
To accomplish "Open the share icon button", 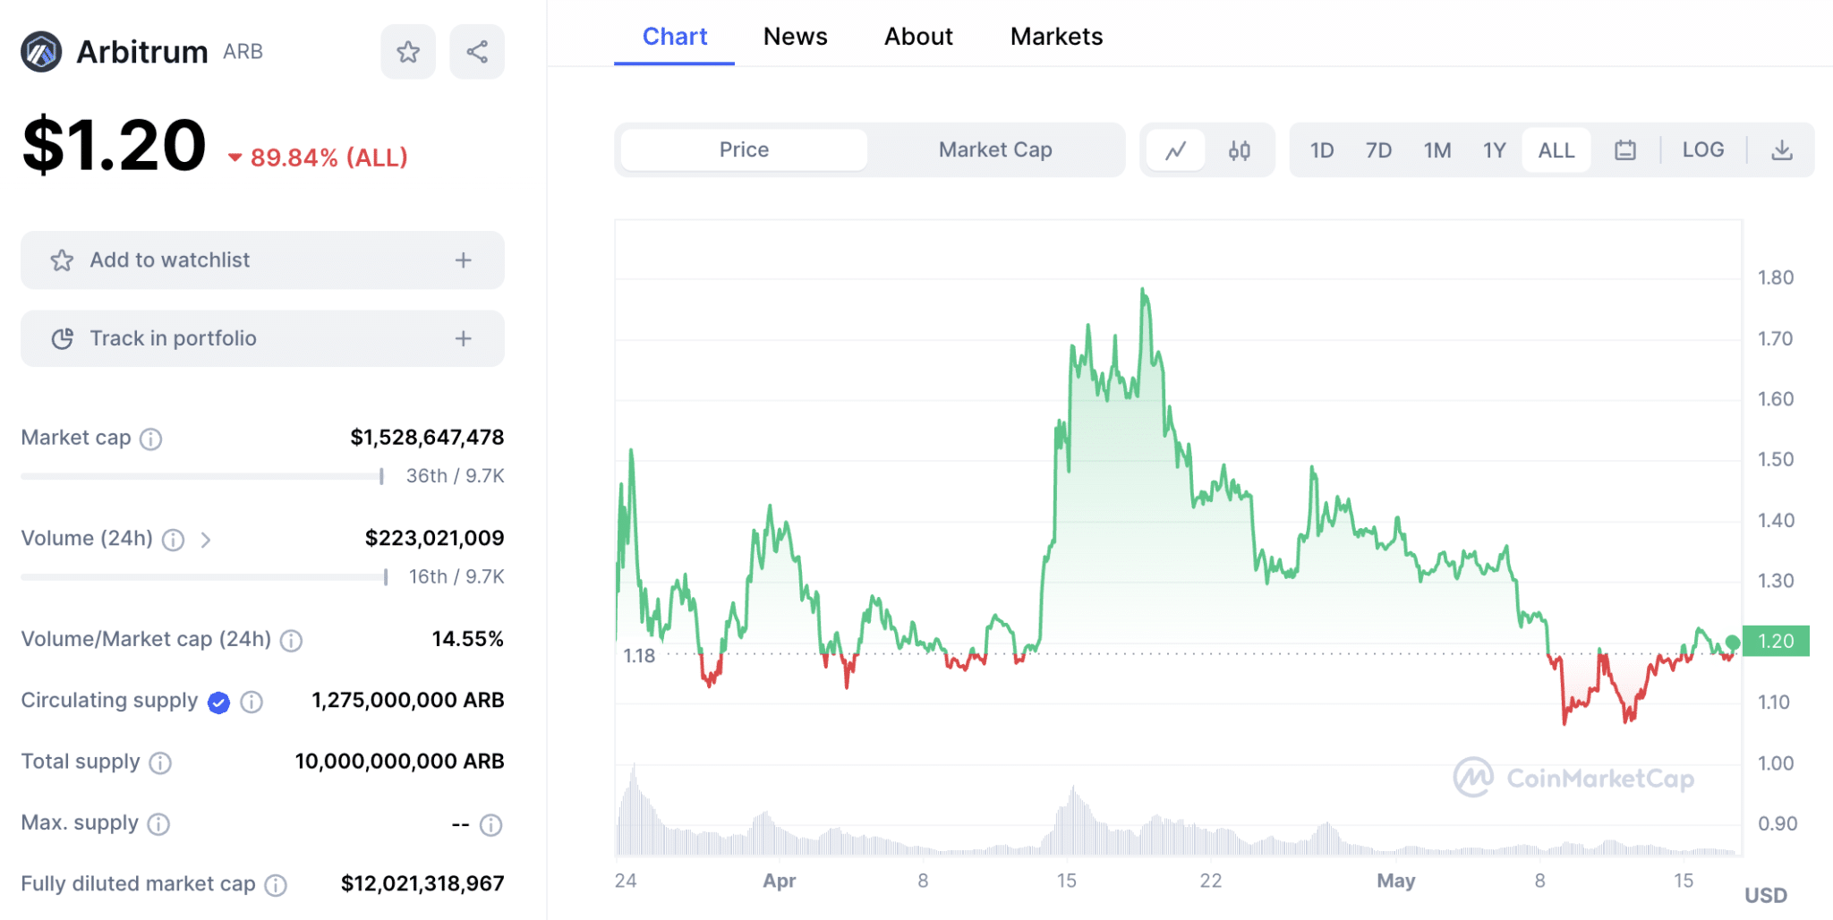I will tap(477, 52).
